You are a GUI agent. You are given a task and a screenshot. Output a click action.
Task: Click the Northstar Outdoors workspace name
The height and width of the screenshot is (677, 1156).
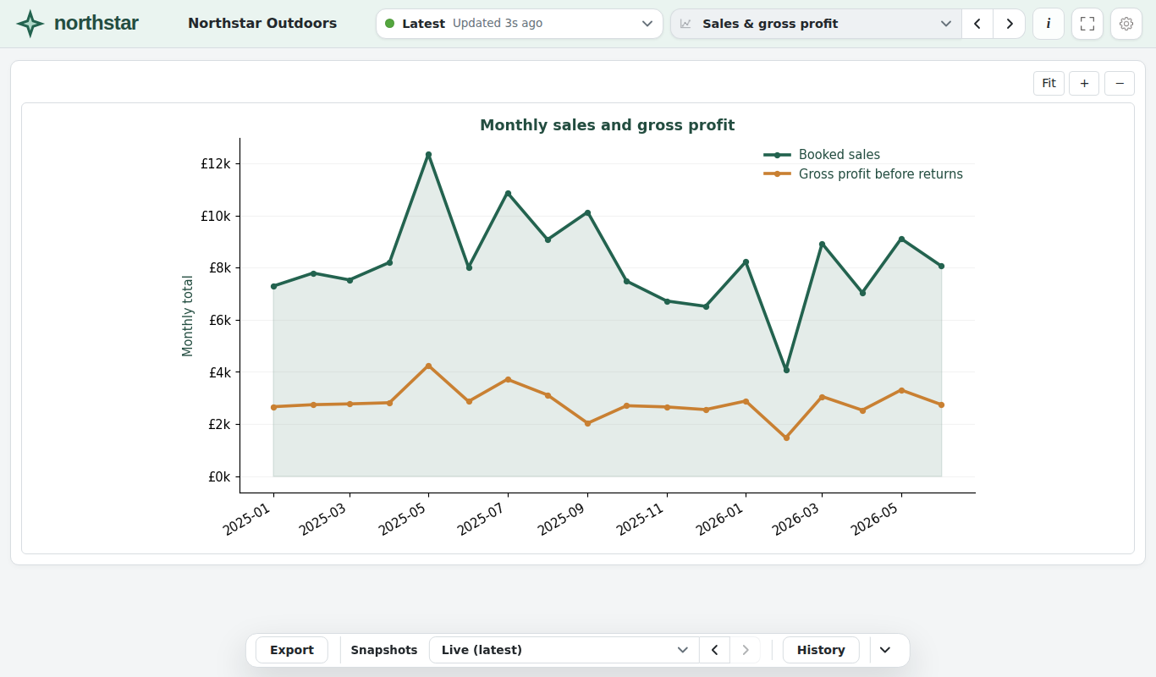[x=262, y=24]
